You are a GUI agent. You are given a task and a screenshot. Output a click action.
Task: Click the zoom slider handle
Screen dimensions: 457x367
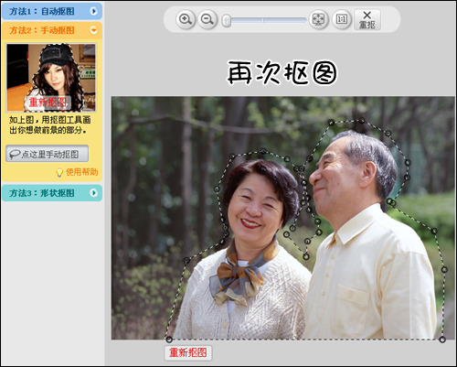coord(226,20)
